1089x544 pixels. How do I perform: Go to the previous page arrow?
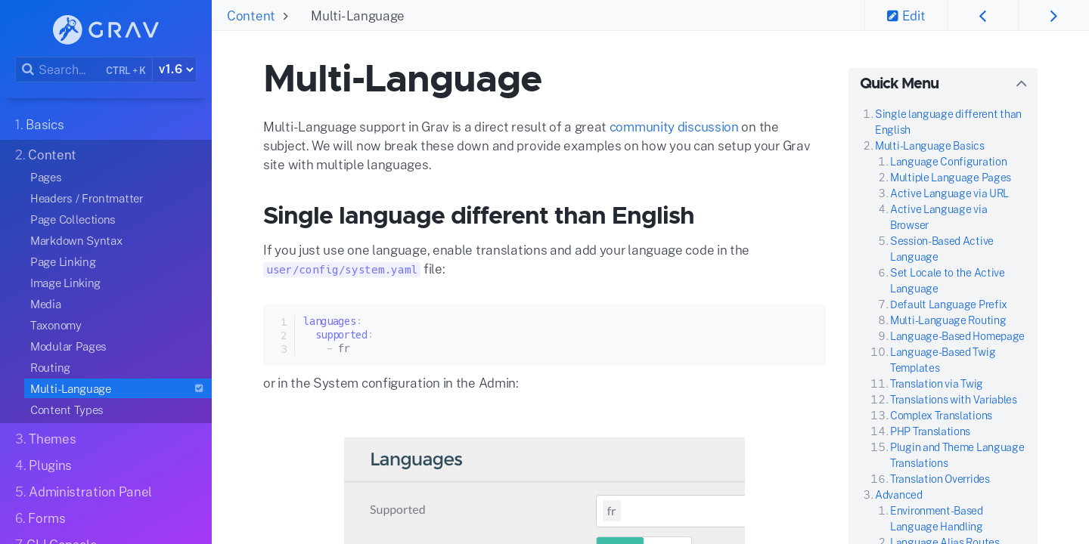[x=982, y=16]
